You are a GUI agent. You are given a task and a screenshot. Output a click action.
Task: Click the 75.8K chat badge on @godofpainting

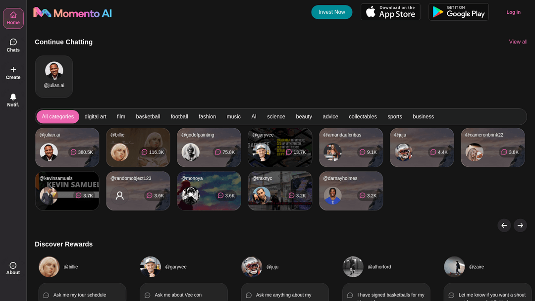click(224, 152)
